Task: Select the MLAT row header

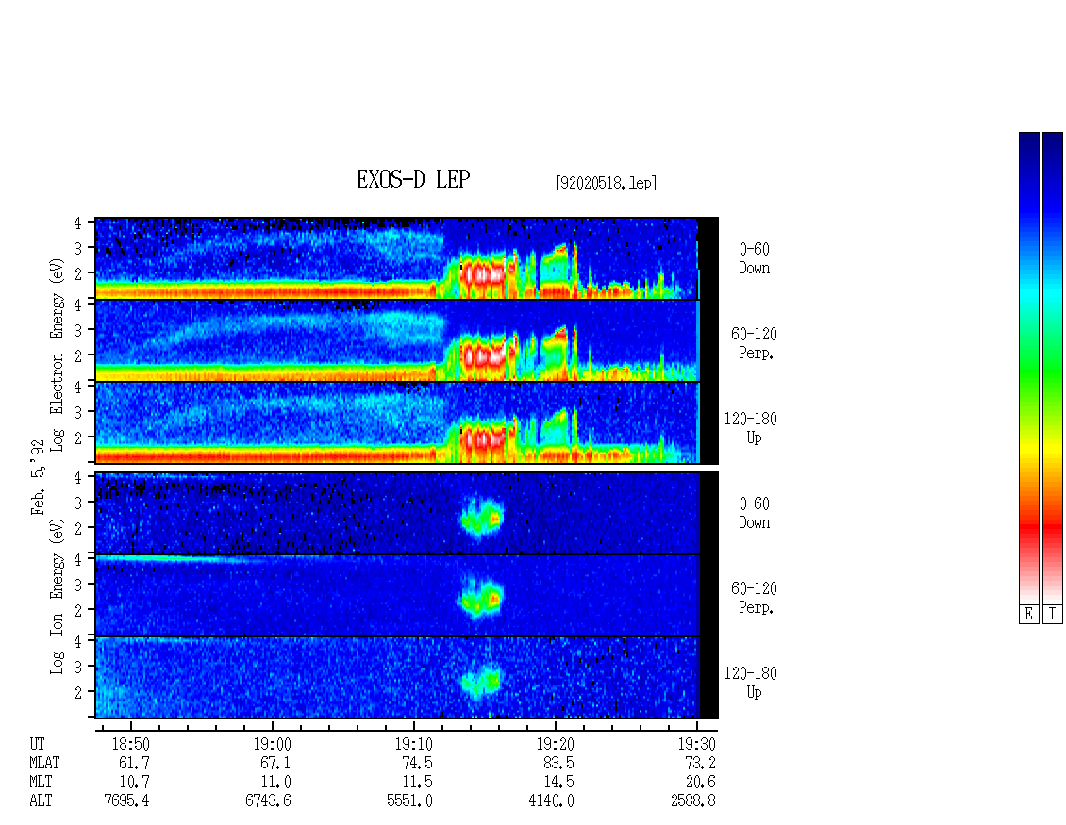Action: (x=44, y=763)
